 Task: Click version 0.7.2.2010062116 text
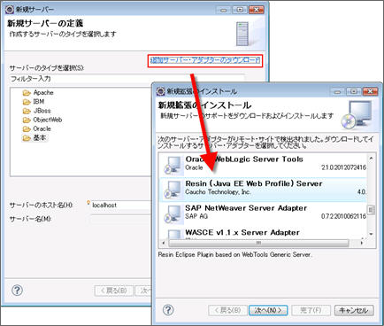[343, 216]
